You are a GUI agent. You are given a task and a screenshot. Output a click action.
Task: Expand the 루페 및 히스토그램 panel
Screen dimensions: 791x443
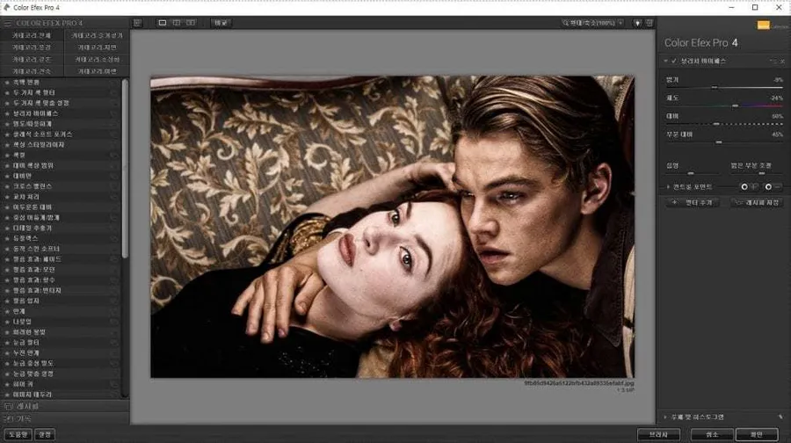pyautogui.click(x=665, y=418)
